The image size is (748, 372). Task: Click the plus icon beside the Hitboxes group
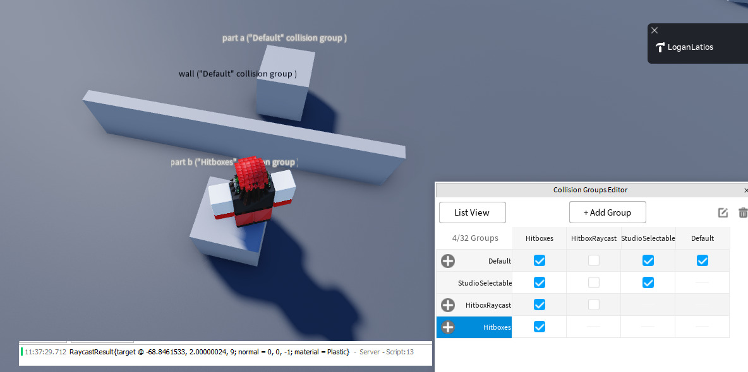[447, 327]
